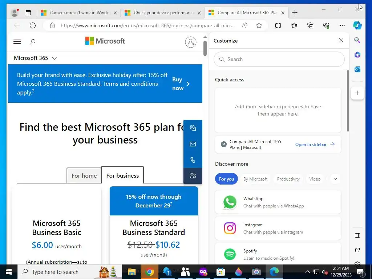
Task: Filter by By Microsoft chip
Action: 255,179
